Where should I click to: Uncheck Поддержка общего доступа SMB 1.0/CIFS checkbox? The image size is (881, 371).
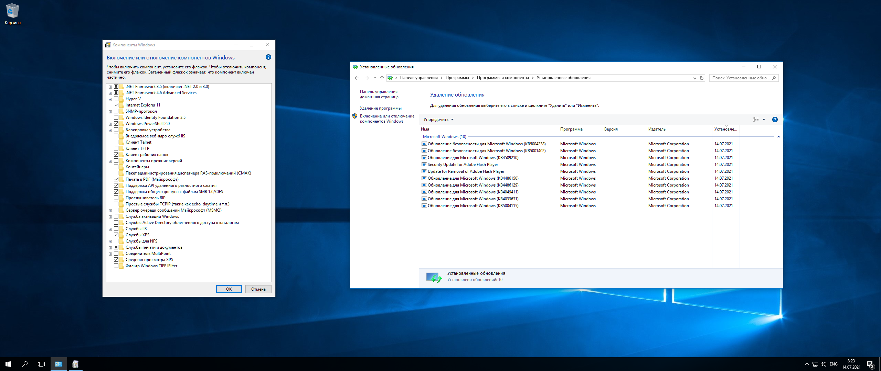[116, 192]
